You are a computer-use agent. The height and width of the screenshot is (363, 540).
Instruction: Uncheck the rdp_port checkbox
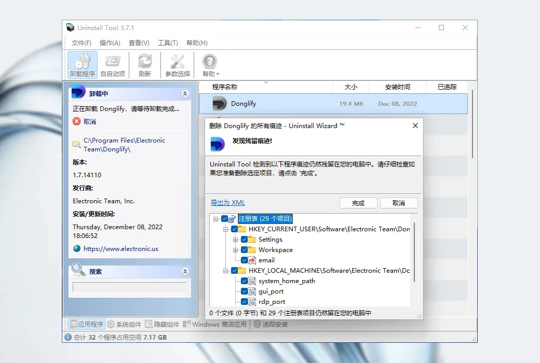click(244, 302)
